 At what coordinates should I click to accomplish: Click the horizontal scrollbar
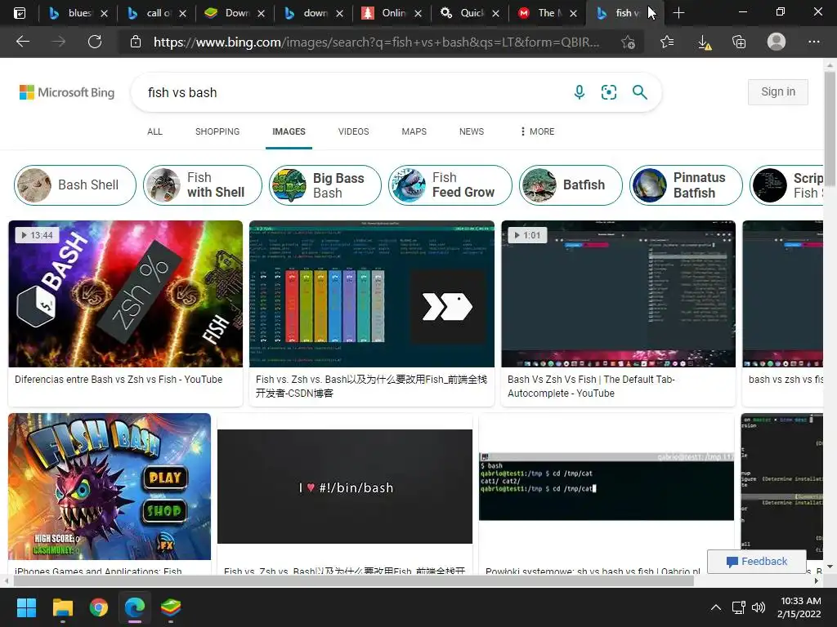(353, 580)
